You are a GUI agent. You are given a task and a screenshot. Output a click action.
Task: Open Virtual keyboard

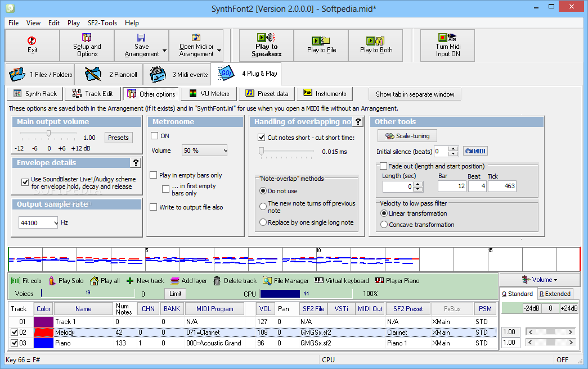click(342, 281)
